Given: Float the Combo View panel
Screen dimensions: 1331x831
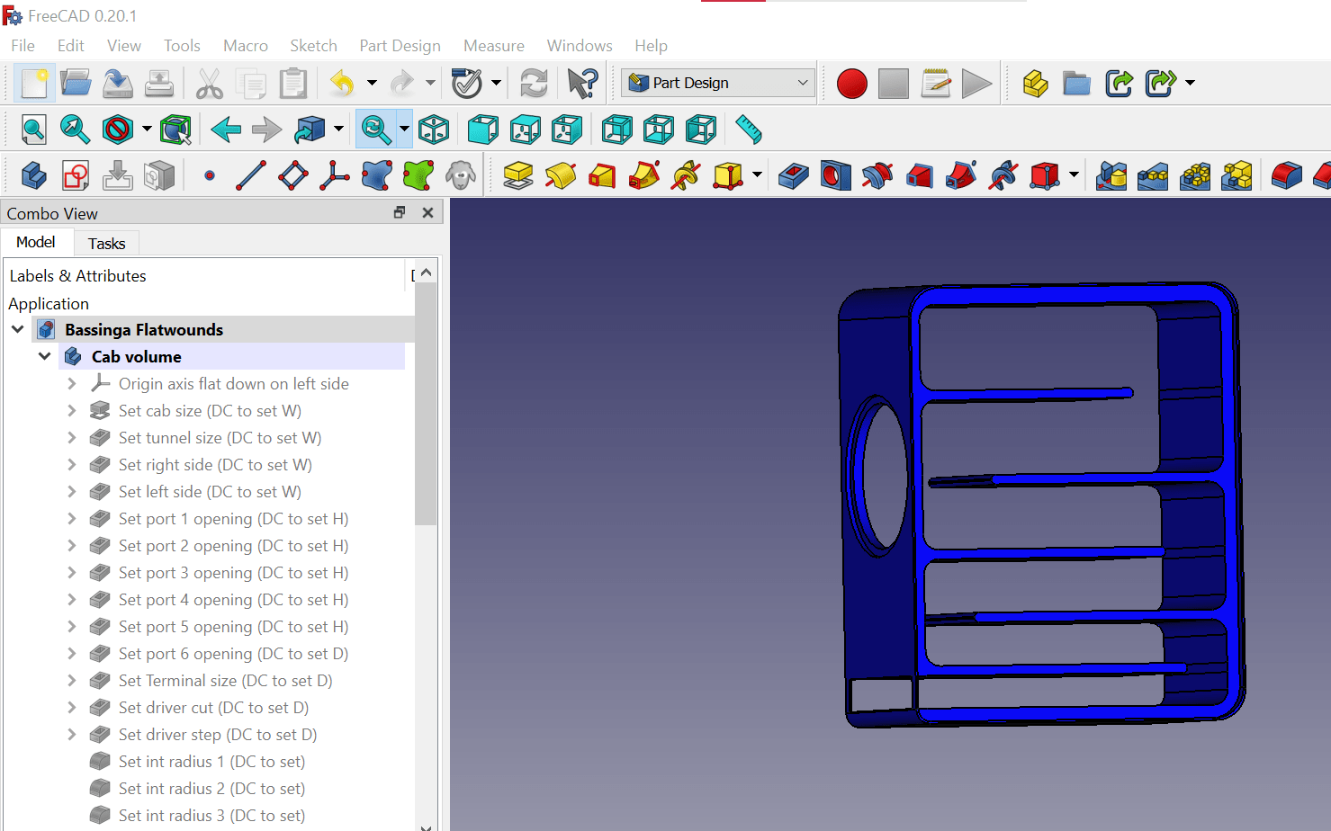Looking at the screenshot, I should coord(400,212).
